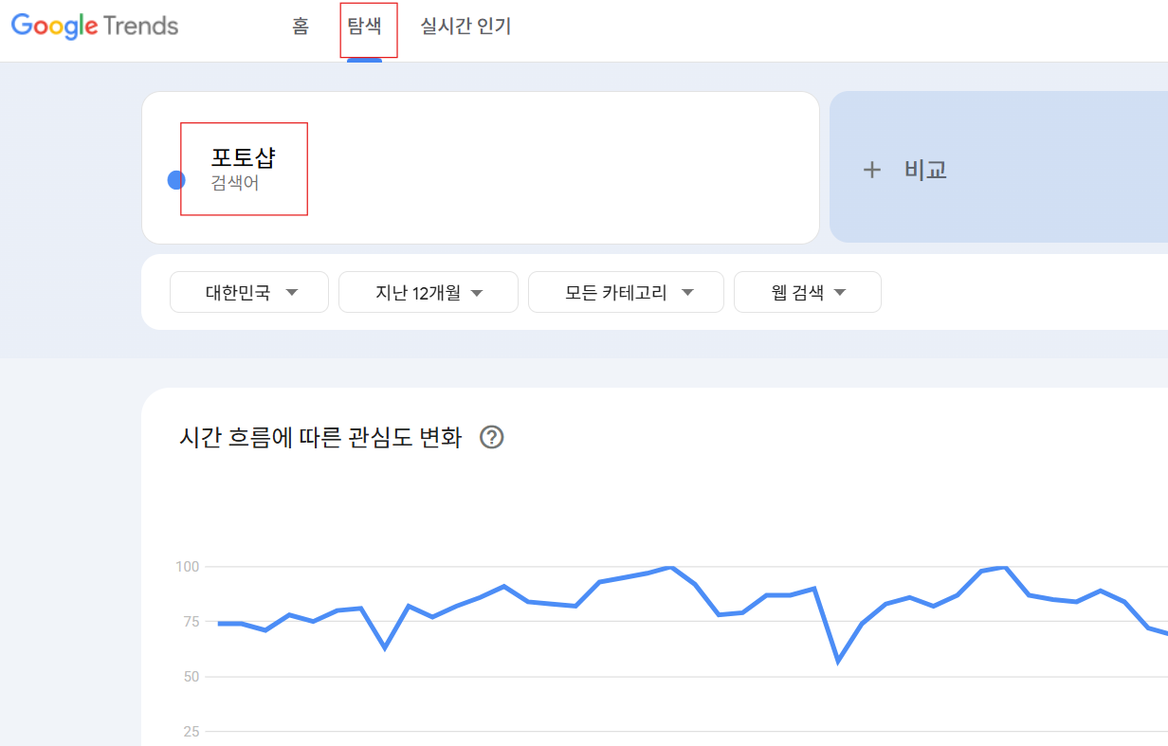The width and height of the screenshot is (1168, 746).
Task: Click the plus icon in the 비교 card
Action: [x=872, y=170]
